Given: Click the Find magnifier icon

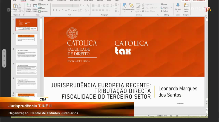Looking at the screenshot, I should point(162,5).
